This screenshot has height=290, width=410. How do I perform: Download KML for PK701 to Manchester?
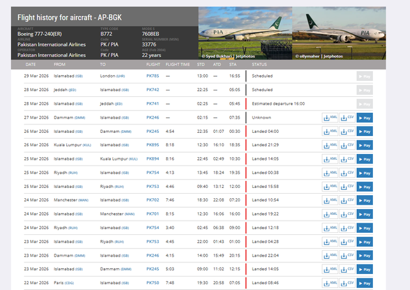coord(330,214)
